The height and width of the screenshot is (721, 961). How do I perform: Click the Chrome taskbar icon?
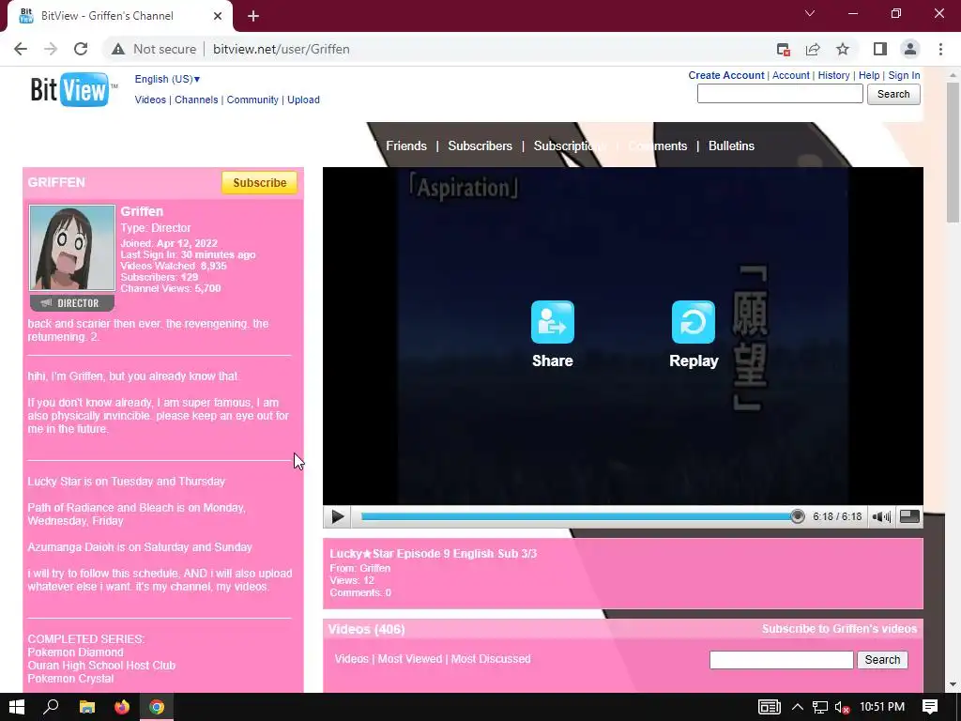click(x=157, y=707)
